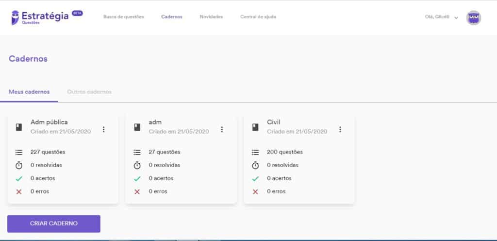Open the user avatar in the header
Image resolution: width=497 pixels, height=241 pixels.
pos(474,18)
